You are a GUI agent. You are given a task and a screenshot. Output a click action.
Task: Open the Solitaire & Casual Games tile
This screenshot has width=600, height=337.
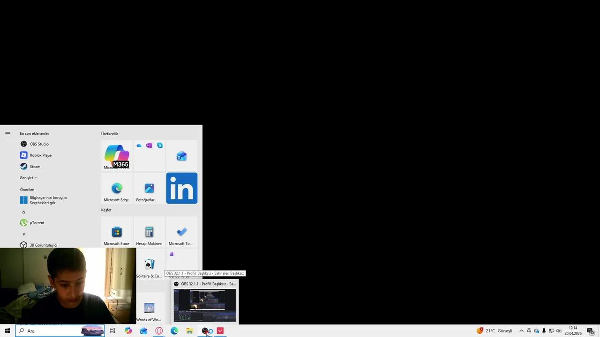(x=149, y=264)
